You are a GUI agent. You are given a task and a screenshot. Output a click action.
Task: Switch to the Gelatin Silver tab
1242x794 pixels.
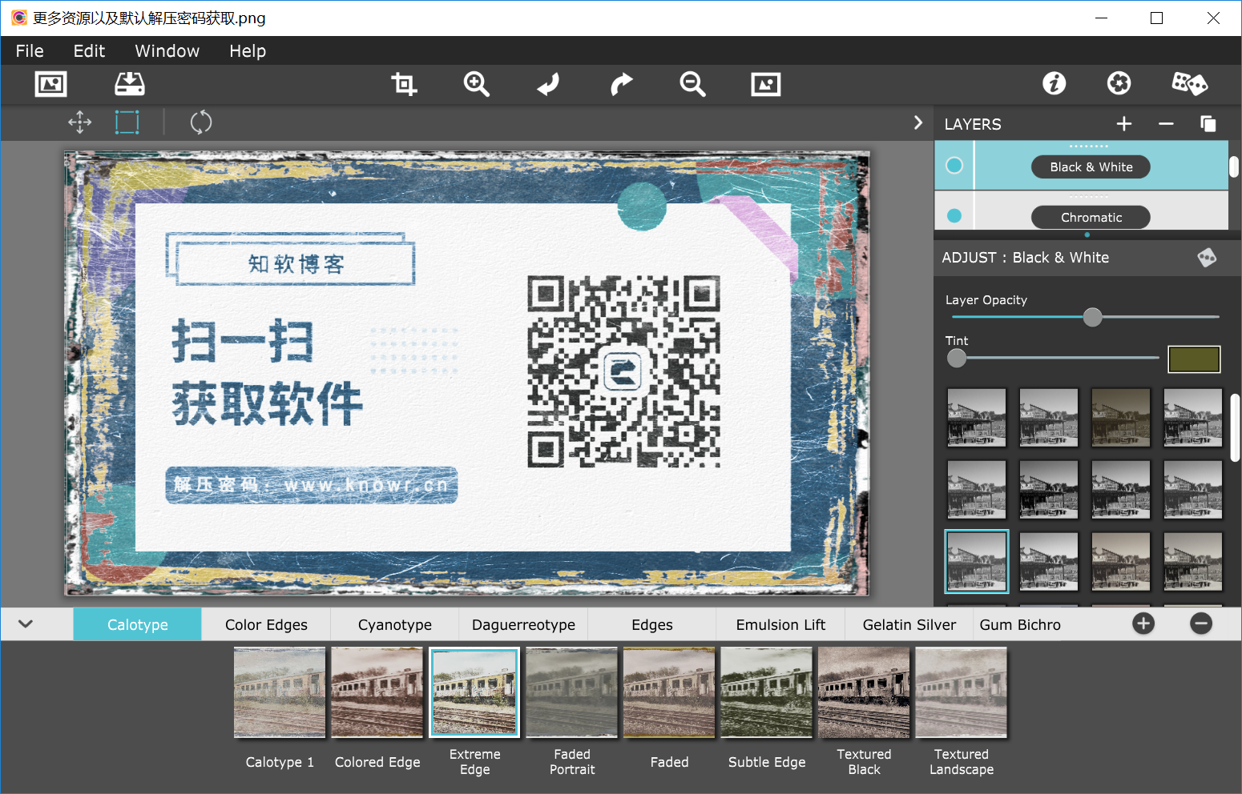(909, 624)
